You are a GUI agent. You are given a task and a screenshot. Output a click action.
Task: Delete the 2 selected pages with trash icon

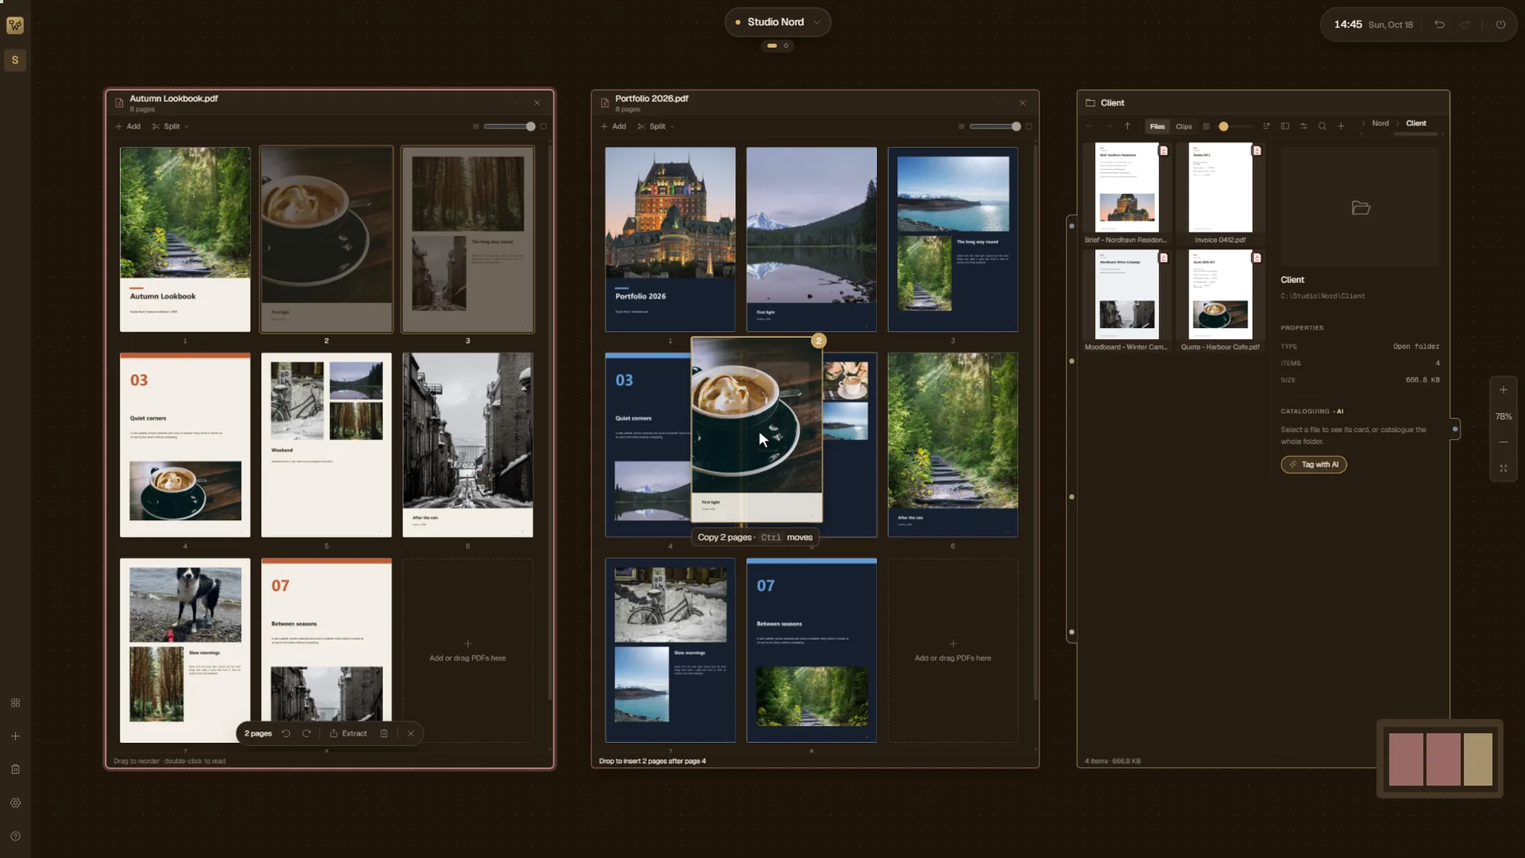click(384, 734)
